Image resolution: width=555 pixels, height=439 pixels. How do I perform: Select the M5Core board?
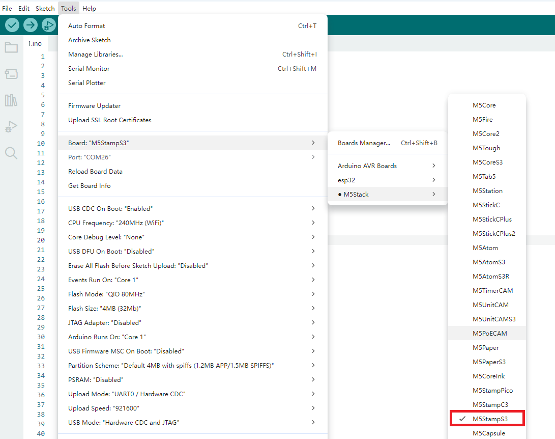click(487, 105)
